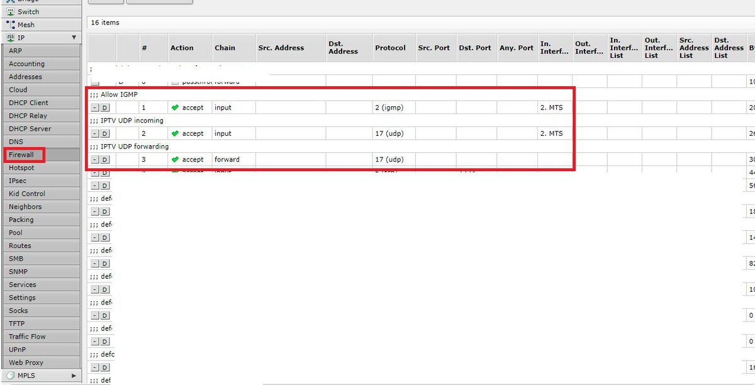Viewport: 755px width, 385px height.
Task: Sort by the Protocol column header
Action: point(393,48)
